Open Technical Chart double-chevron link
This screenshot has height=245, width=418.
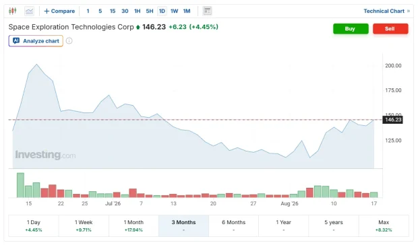point(409,11)
